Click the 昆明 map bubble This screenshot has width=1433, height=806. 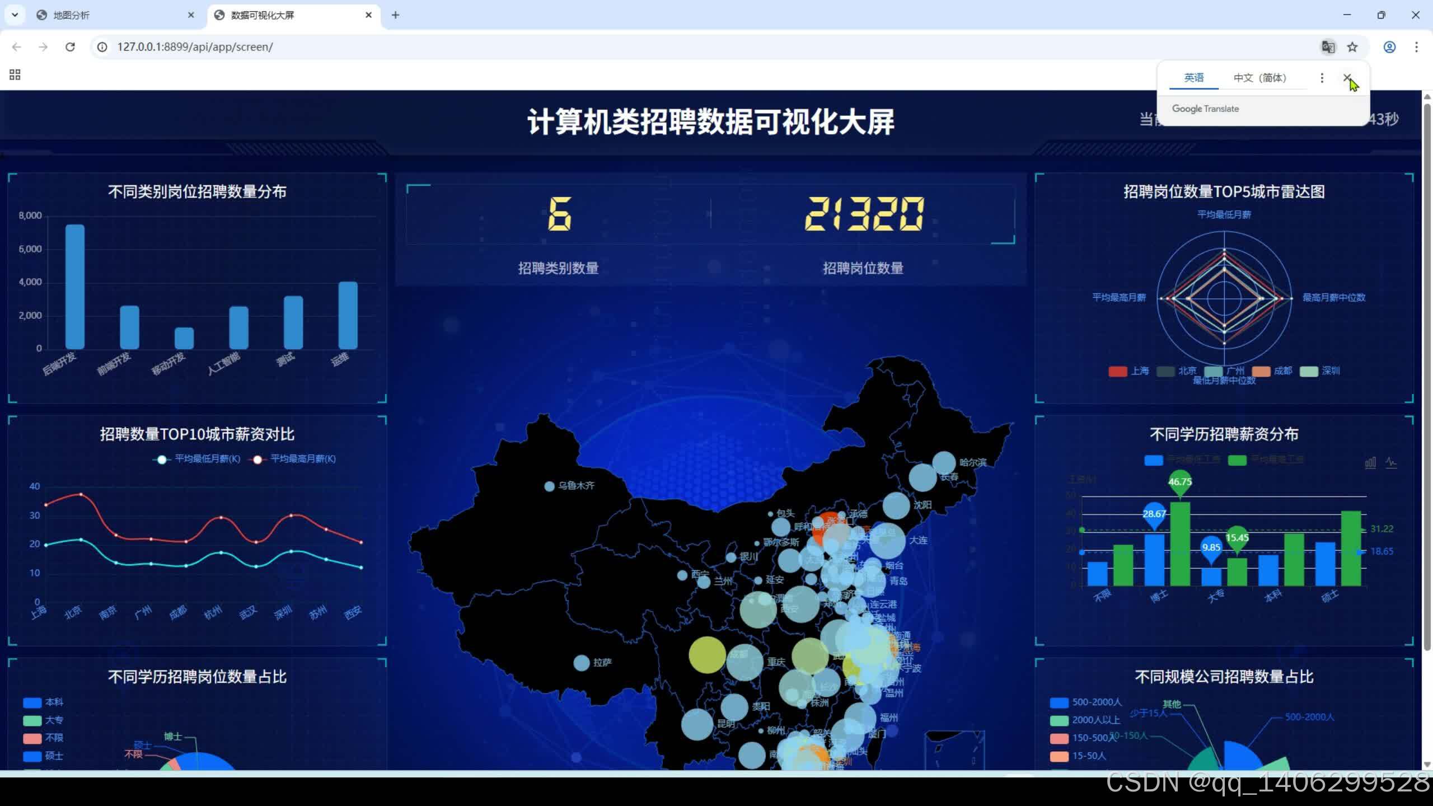(x=697, y=724)
